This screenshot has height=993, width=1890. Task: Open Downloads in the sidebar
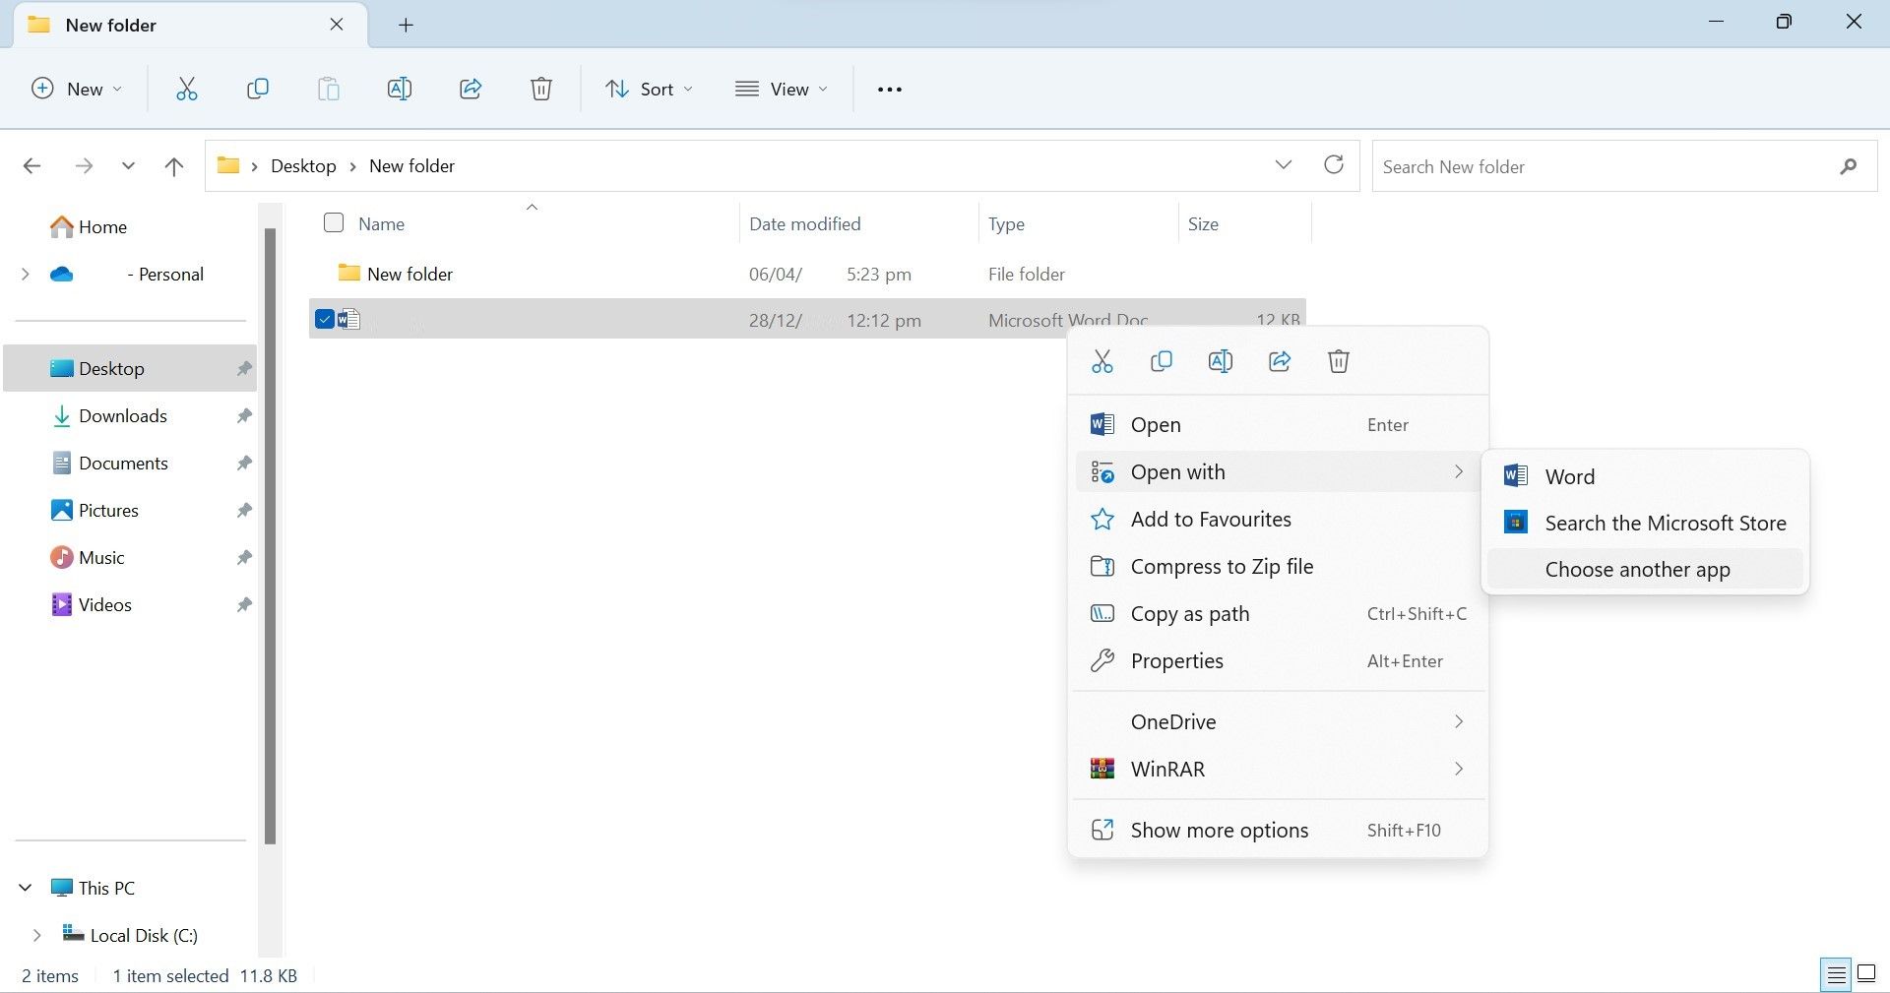(131, 416)
